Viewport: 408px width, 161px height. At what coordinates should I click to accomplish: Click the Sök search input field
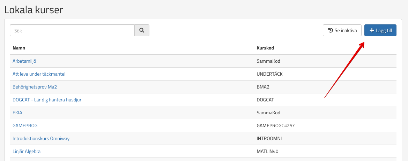click(x=72, y=30)
